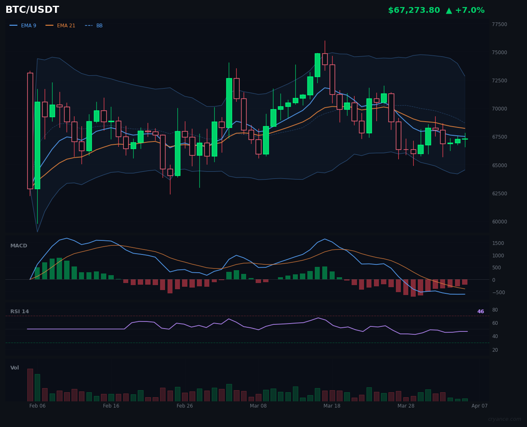Select the Feb 26 date label

click(x=184, y=406)
